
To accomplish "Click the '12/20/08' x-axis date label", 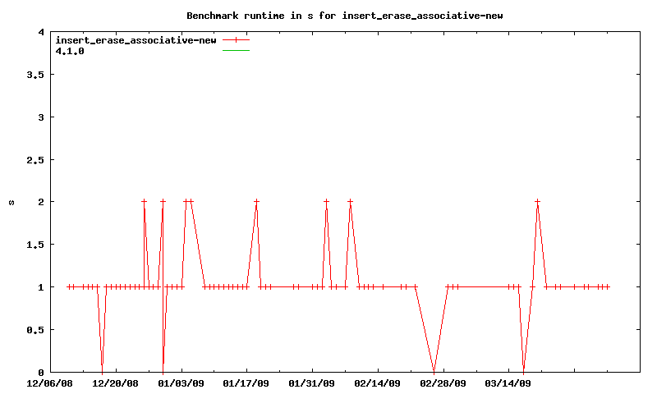I will click(115, 383).
